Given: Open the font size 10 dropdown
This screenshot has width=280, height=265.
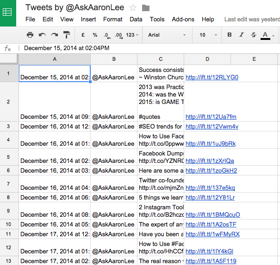Looking at the screenshot, I should pyautogui.click(x=208, y=35).
